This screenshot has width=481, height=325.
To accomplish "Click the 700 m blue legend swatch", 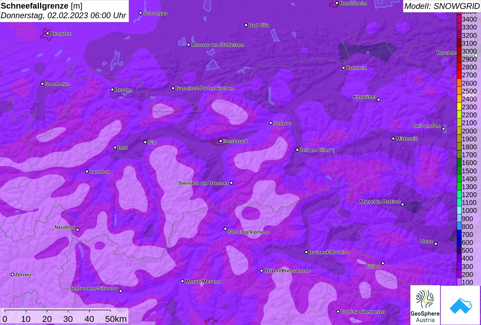I will pyautogui.click(x=459, y=235).
